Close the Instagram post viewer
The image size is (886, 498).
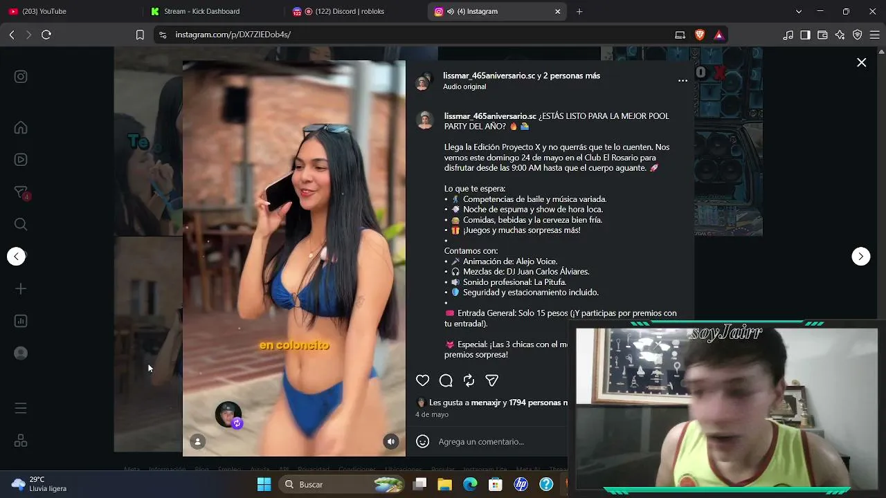pos(862,62)
